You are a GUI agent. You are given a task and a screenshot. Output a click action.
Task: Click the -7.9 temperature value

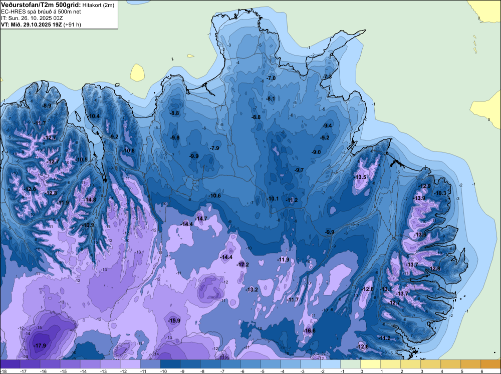coord(214,148)
